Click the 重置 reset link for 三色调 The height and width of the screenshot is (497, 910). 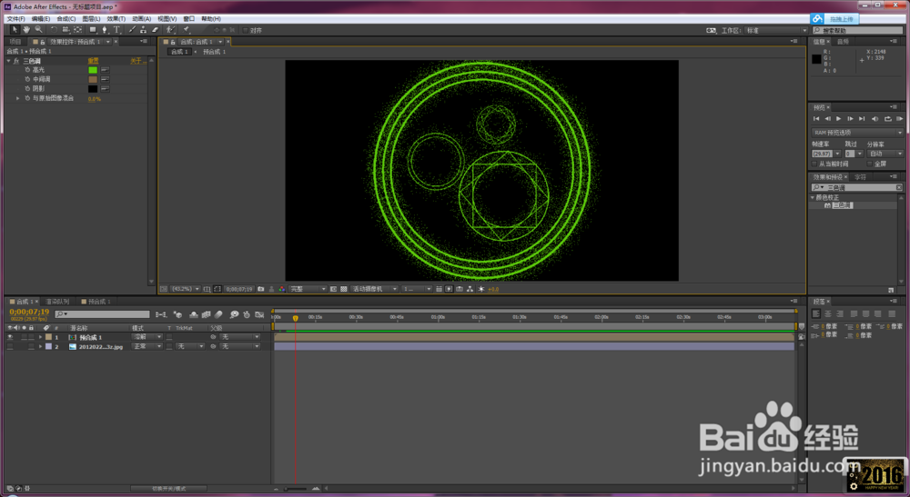tap(93, 61)
